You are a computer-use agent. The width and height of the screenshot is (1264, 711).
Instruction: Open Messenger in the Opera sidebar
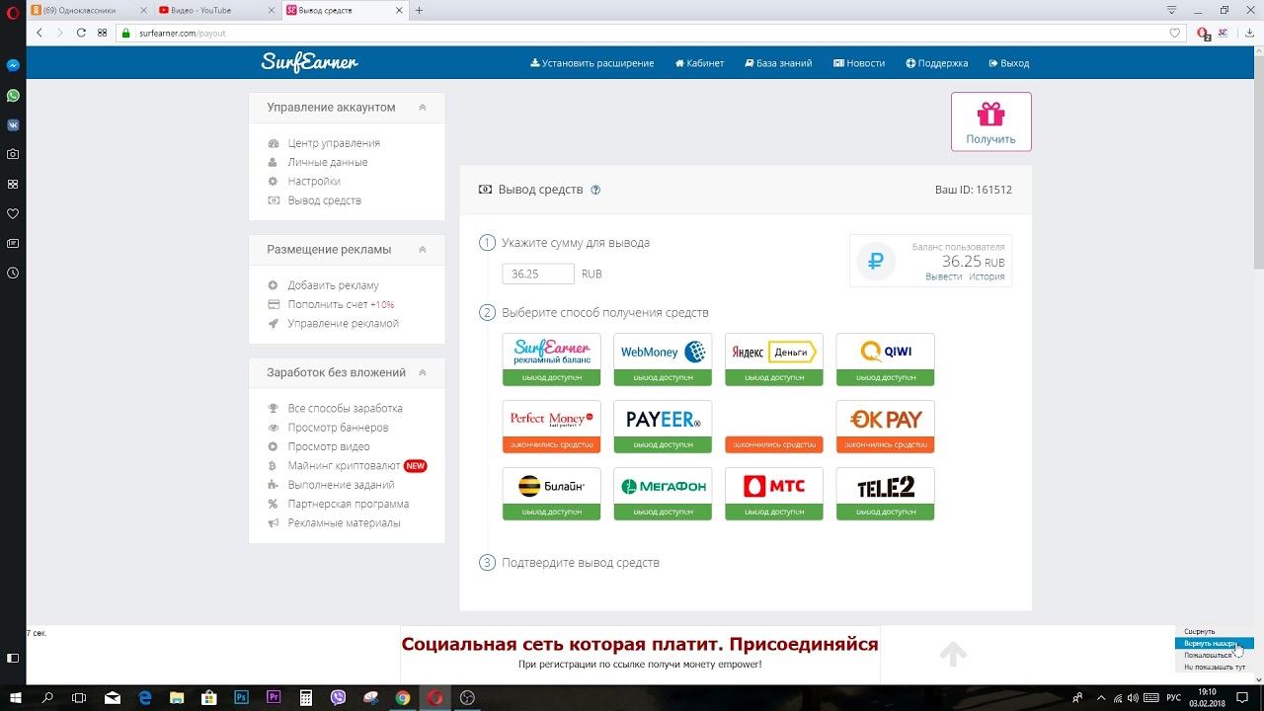13,65
